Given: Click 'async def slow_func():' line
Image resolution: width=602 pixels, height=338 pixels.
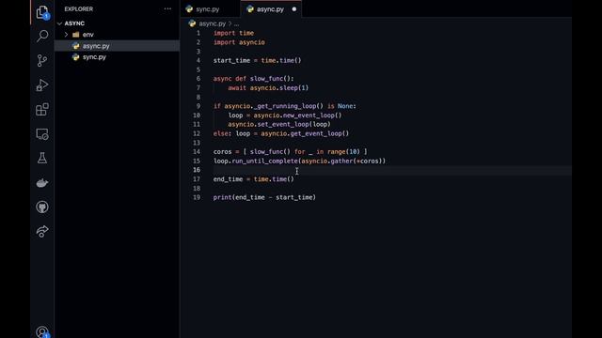Looking at the screenshot, I should point(253,79).
